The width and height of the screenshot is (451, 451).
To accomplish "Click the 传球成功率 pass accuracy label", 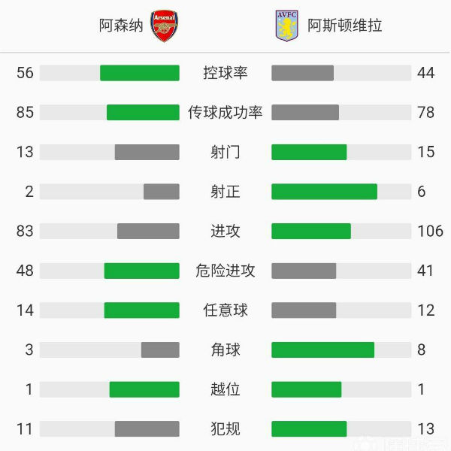I will (x=225, y=113).
